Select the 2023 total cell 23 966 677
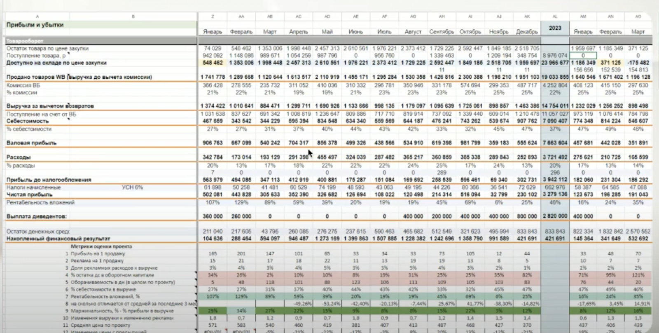The height and width of the screenshot is (333, 659). [x=555, y=63]
